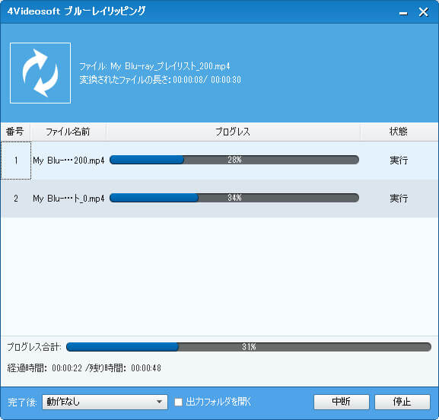Image resolution: width=439 pixels, height=420 pixels.
Task: Click the 番号 column header
Action: [x=15, y=132]
